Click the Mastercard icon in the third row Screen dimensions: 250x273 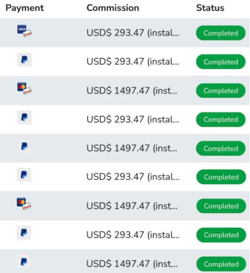pos(24,88)
